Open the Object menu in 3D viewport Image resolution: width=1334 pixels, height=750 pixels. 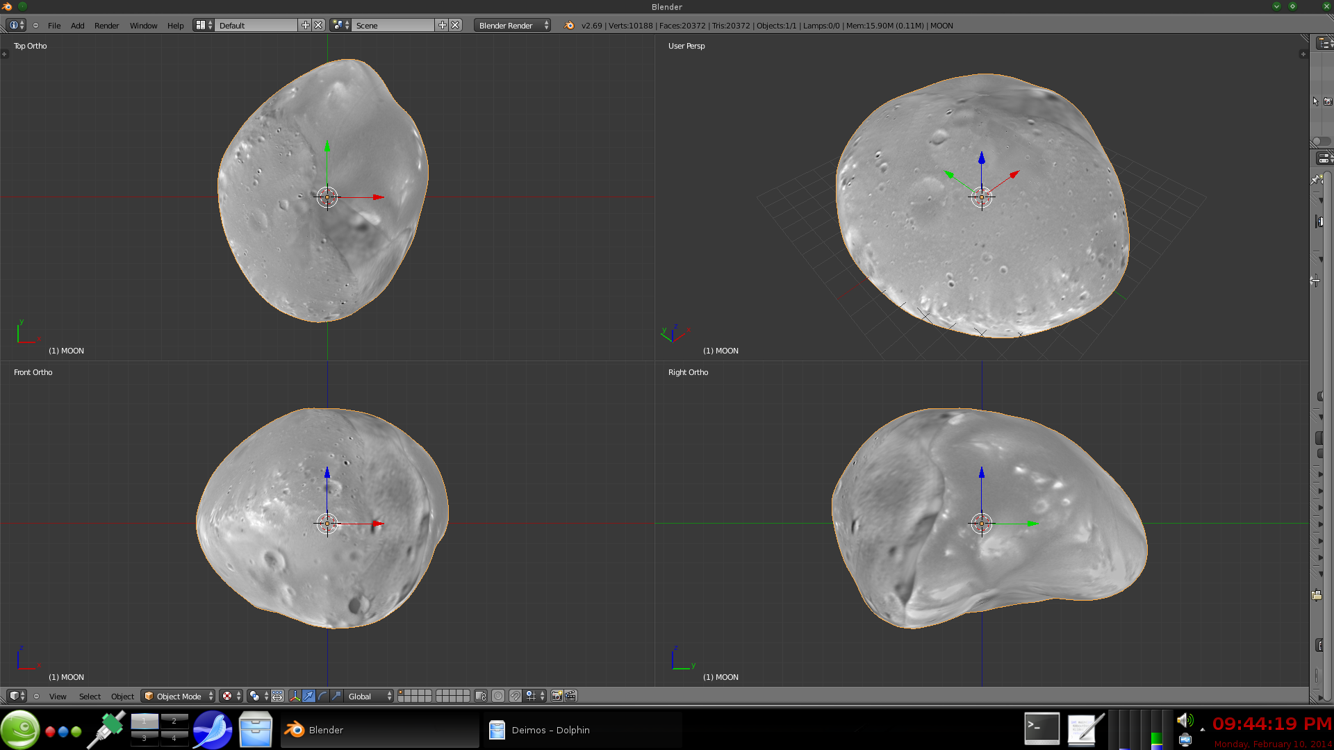(123, 697)
